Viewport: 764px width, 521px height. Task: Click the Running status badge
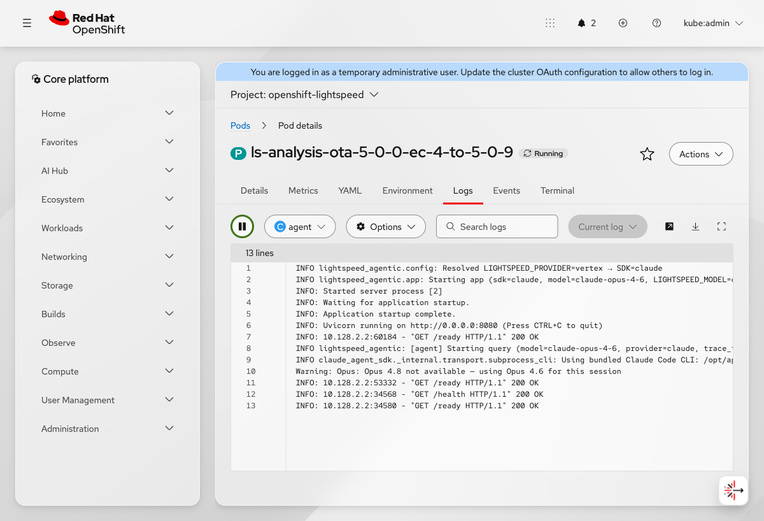pos(543,153)
